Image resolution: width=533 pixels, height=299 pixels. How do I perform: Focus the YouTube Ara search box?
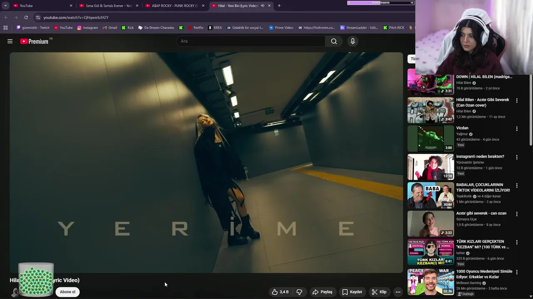pyautogui.click(x=251, y=41)
